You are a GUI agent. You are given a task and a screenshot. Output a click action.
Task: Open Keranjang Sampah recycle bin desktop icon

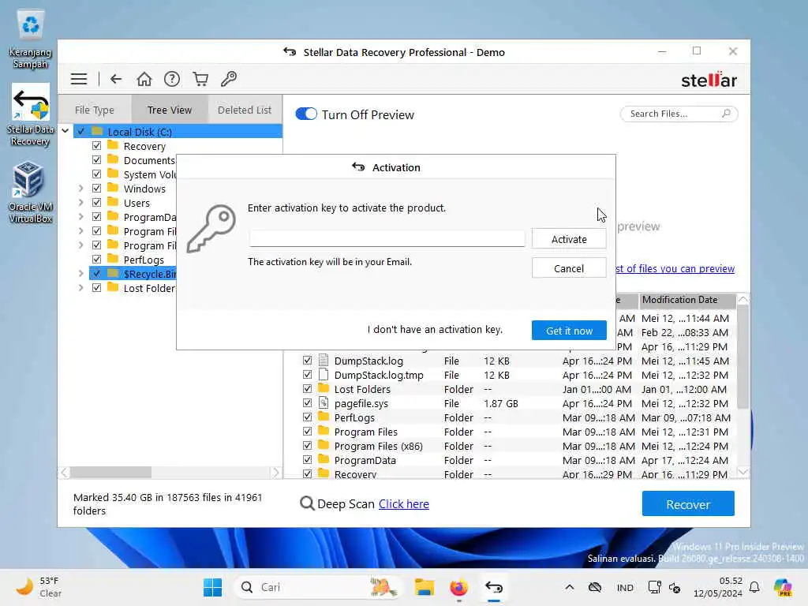31,39
